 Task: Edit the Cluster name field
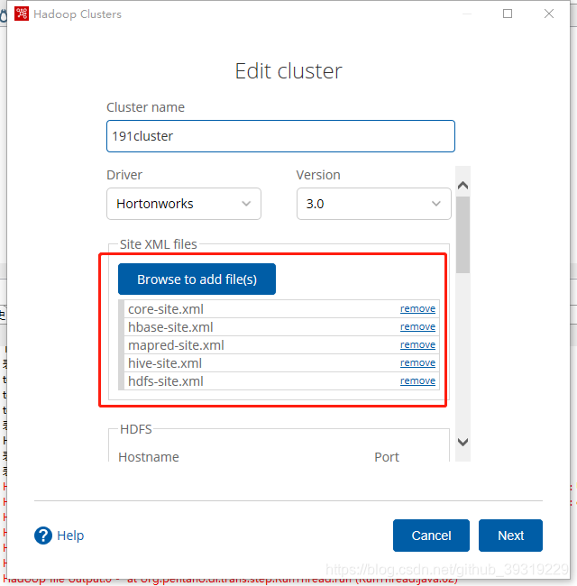(280, 136)
